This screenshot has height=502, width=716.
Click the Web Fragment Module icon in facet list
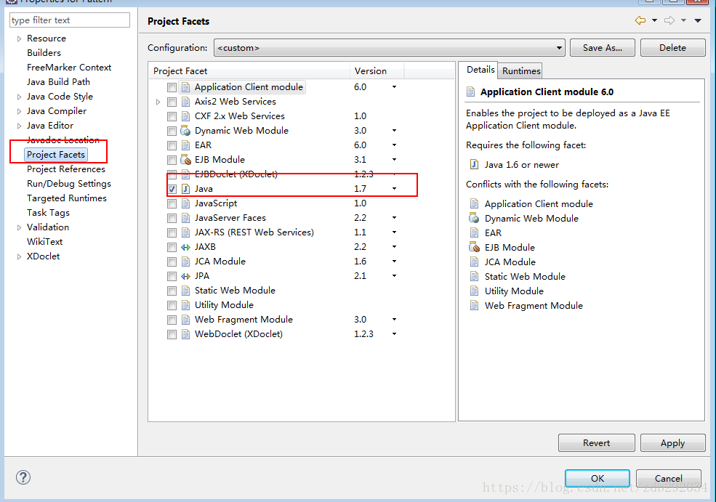point(185,320)
